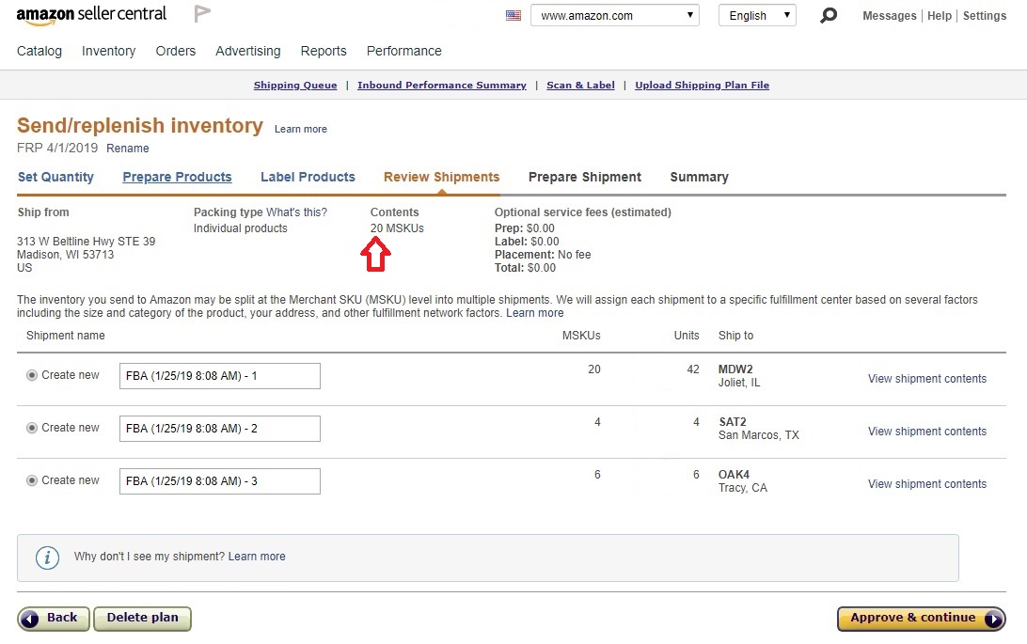Click the 20 MSKUs contents text
Image resolution: width=1027 pixels, height=644 pixels.
click(x=397, y=228)
